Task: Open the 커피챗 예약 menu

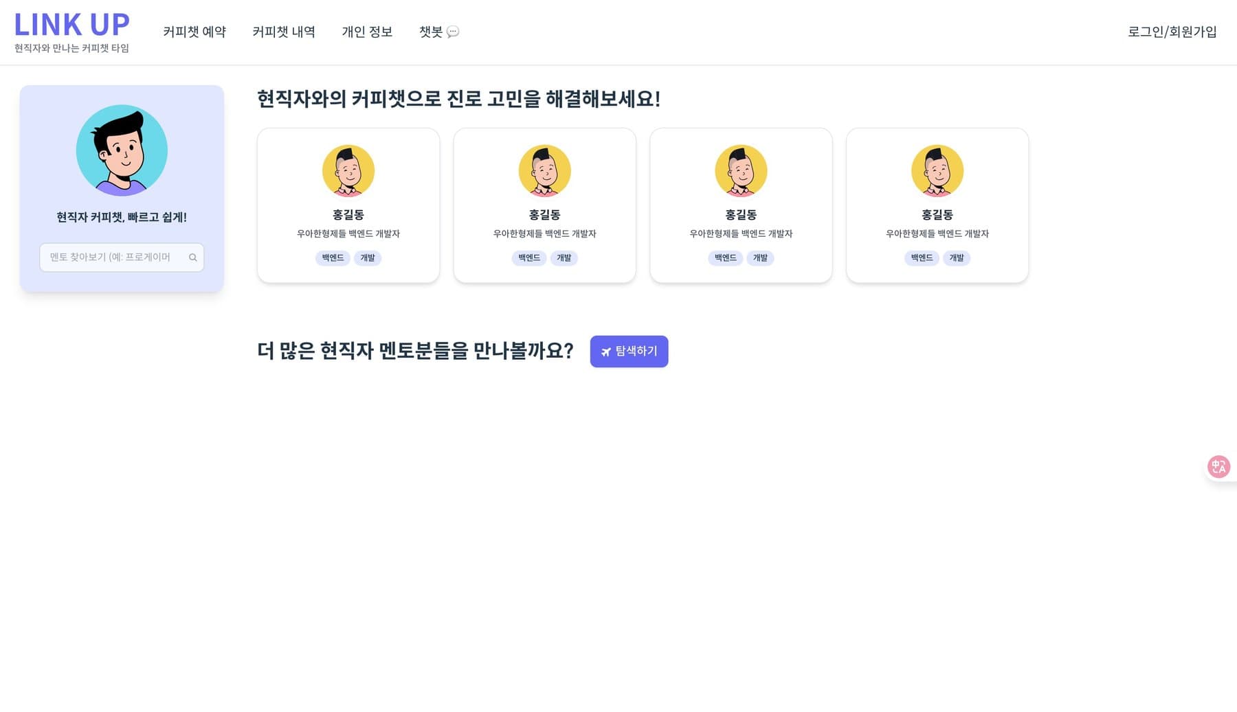Action: pyautogui.click(x=194, y=32)
